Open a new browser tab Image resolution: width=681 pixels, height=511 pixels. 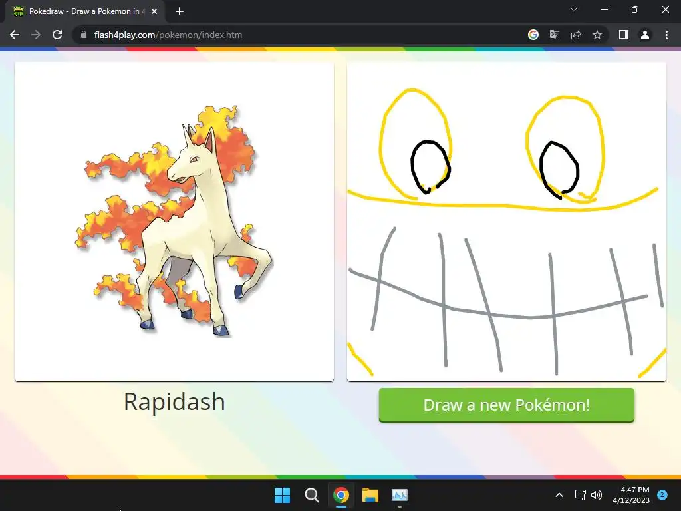180,11
